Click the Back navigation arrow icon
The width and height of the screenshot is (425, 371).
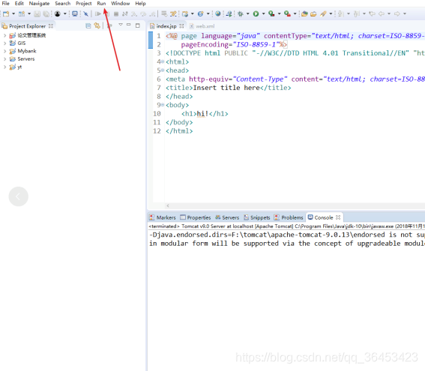(382, 13)
